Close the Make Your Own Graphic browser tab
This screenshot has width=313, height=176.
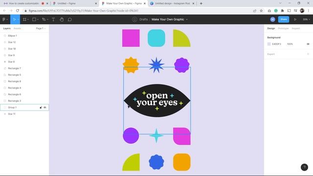[x=145, y=3]
